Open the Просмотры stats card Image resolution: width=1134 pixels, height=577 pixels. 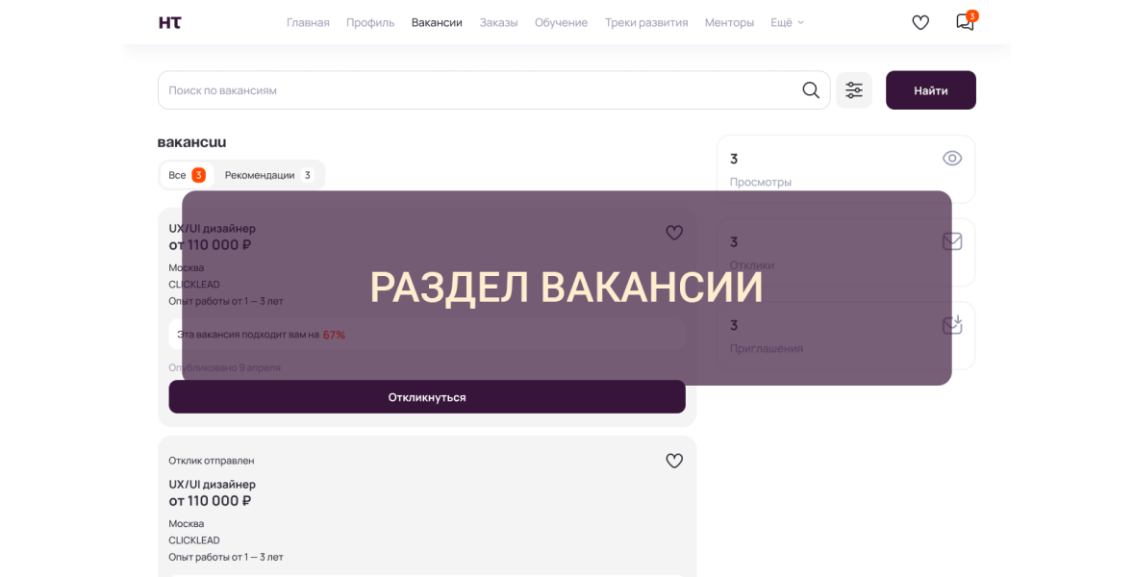pos(845,169)
